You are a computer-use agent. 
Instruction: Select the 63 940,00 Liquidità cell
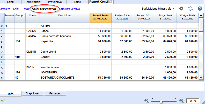[x=144, y=41]
